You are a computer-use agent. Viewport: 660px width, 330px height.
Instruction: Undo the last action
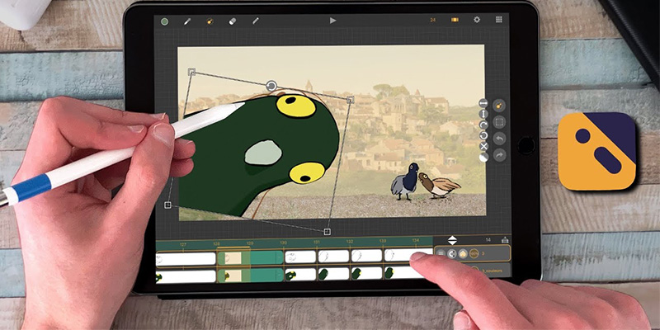pyautogui.click(x=500, y=139)
